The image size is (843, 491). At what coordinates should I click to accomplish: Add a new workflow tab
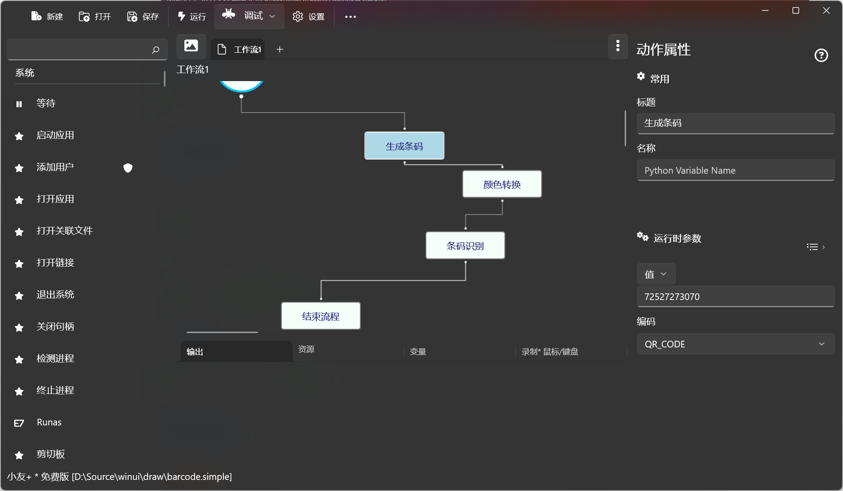[x=280, y=49]
